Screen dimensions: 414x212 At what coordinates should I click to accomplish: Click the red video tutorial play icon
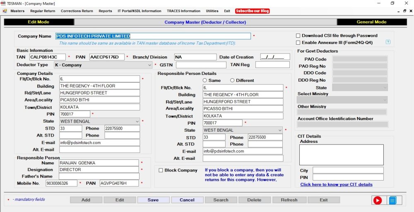tap(378, 200)
